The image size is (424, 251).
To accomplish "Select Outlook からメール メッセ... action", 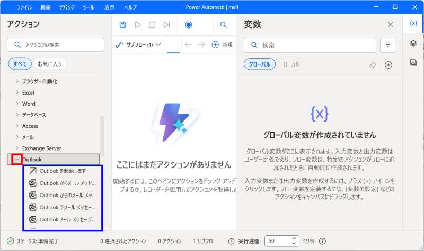I will pos(63,183).
